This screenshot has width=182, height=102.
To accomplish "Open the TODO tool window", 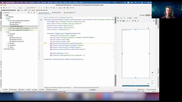I will (5, 90).
